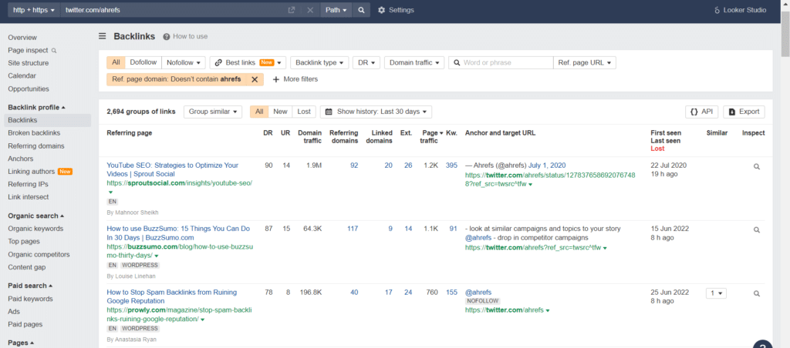This screenshot has width=790, height=348.
Task: Expand sproutsocial.com URL dropdown arrow
Action: [110, 192]
